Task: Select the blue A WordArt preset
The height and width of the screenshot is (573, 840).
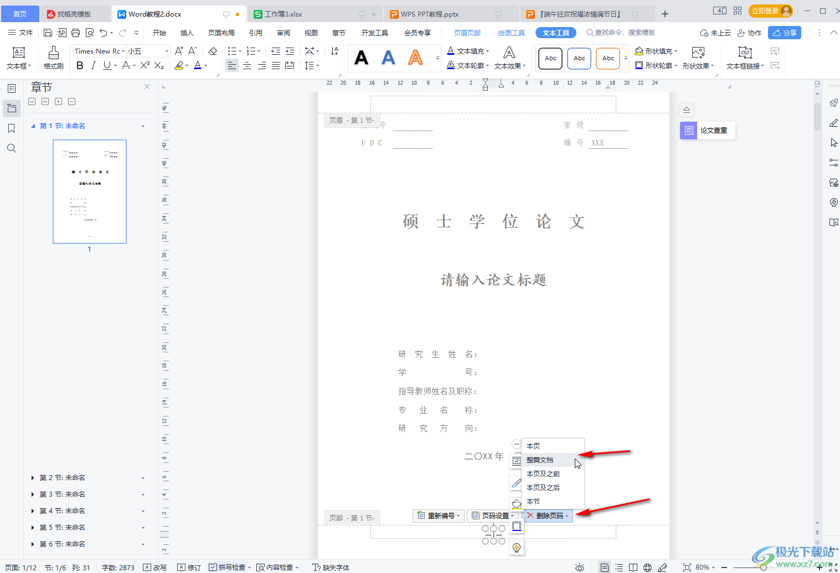Action: coord(389,58)
